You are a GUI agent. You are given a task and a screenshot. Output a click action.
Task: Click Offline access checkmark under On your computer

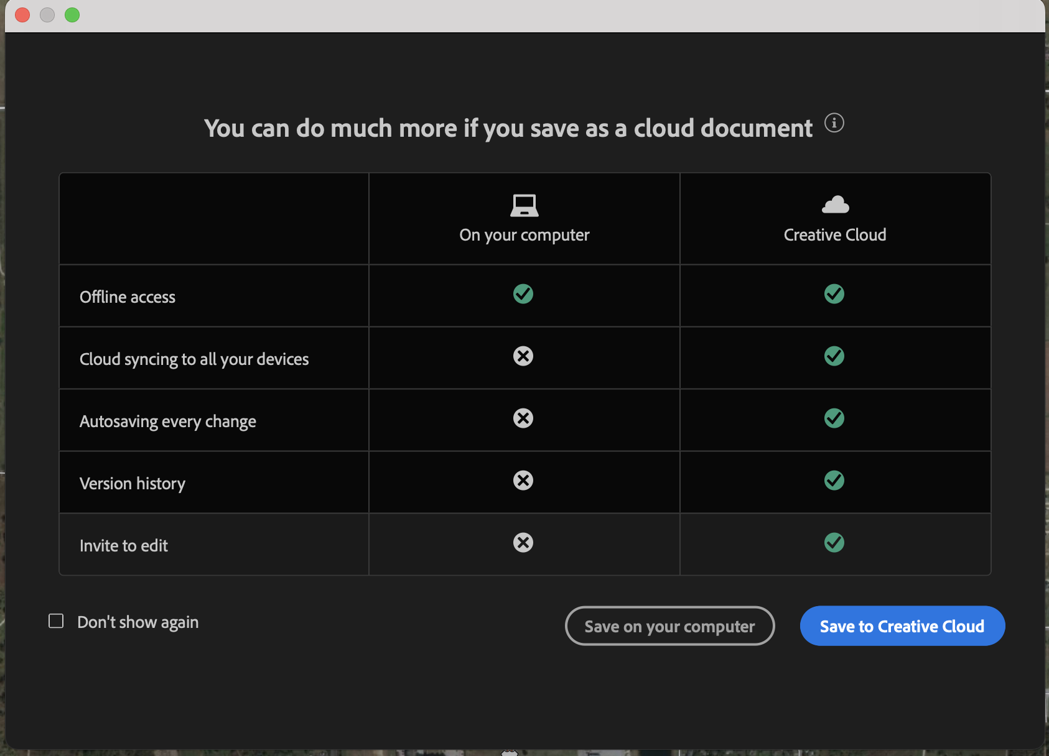(523, 294)
